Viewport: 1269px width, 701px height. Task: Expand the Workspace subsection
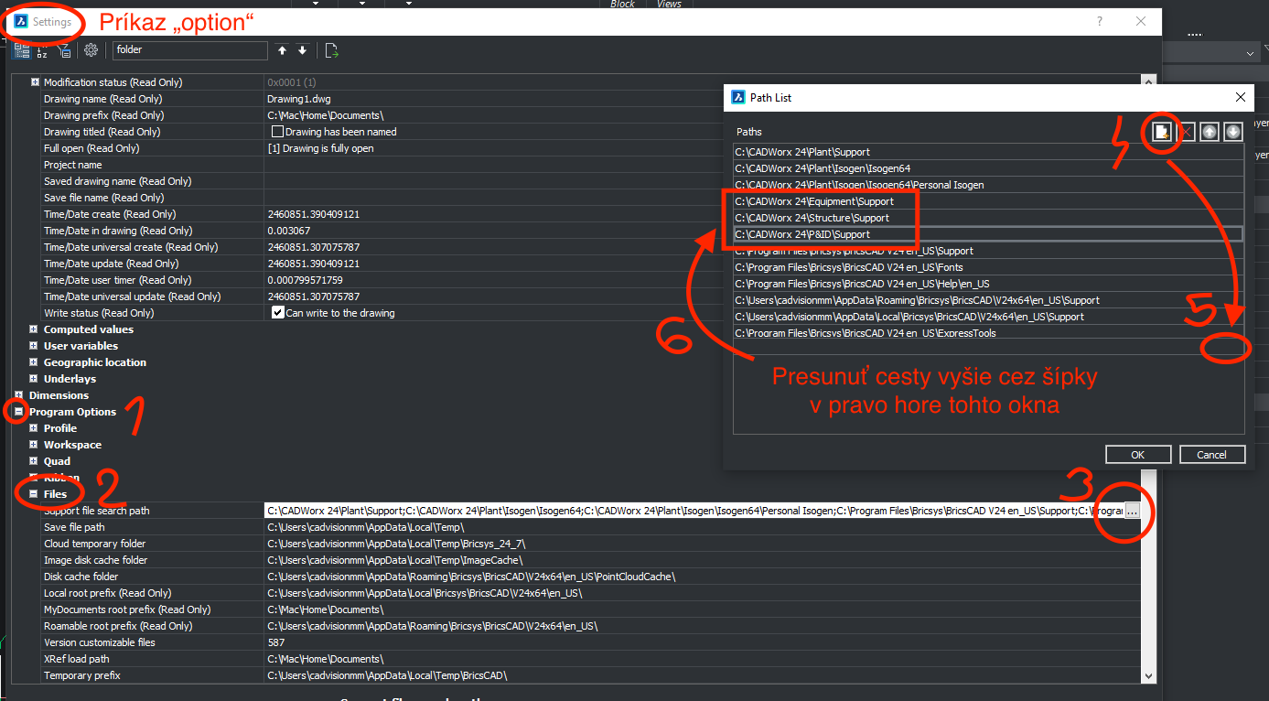[34, 445]
